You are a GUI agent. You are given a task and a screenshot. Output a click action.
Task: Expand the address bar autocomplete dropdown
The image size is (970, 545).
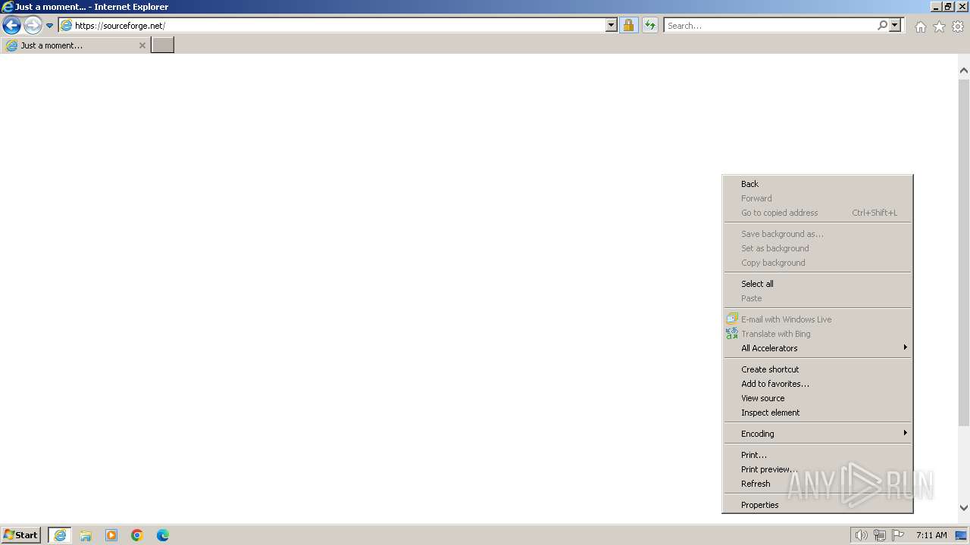612,25
